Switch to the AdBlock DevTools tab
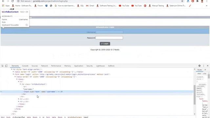 point(111,66)
